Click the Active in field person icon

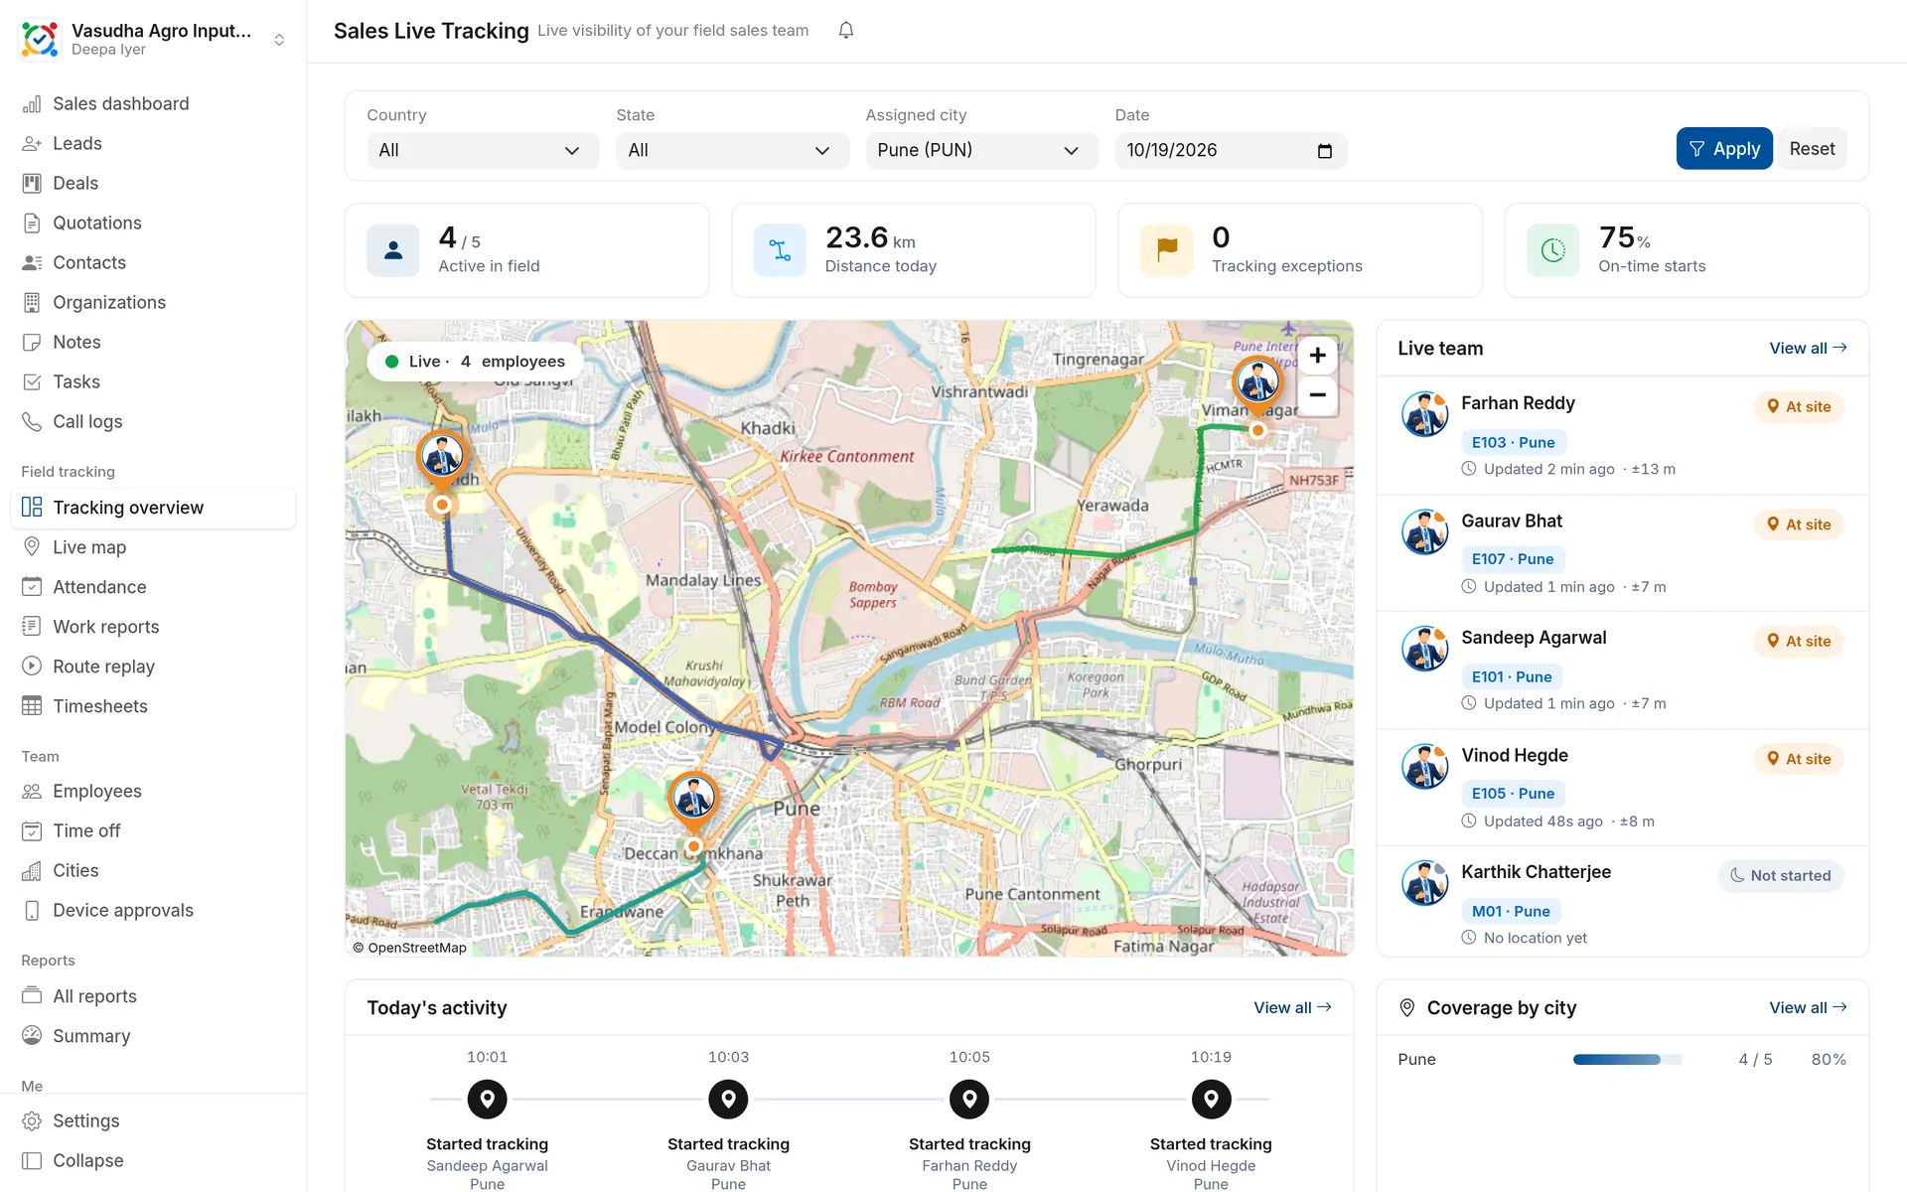[393, 250]
